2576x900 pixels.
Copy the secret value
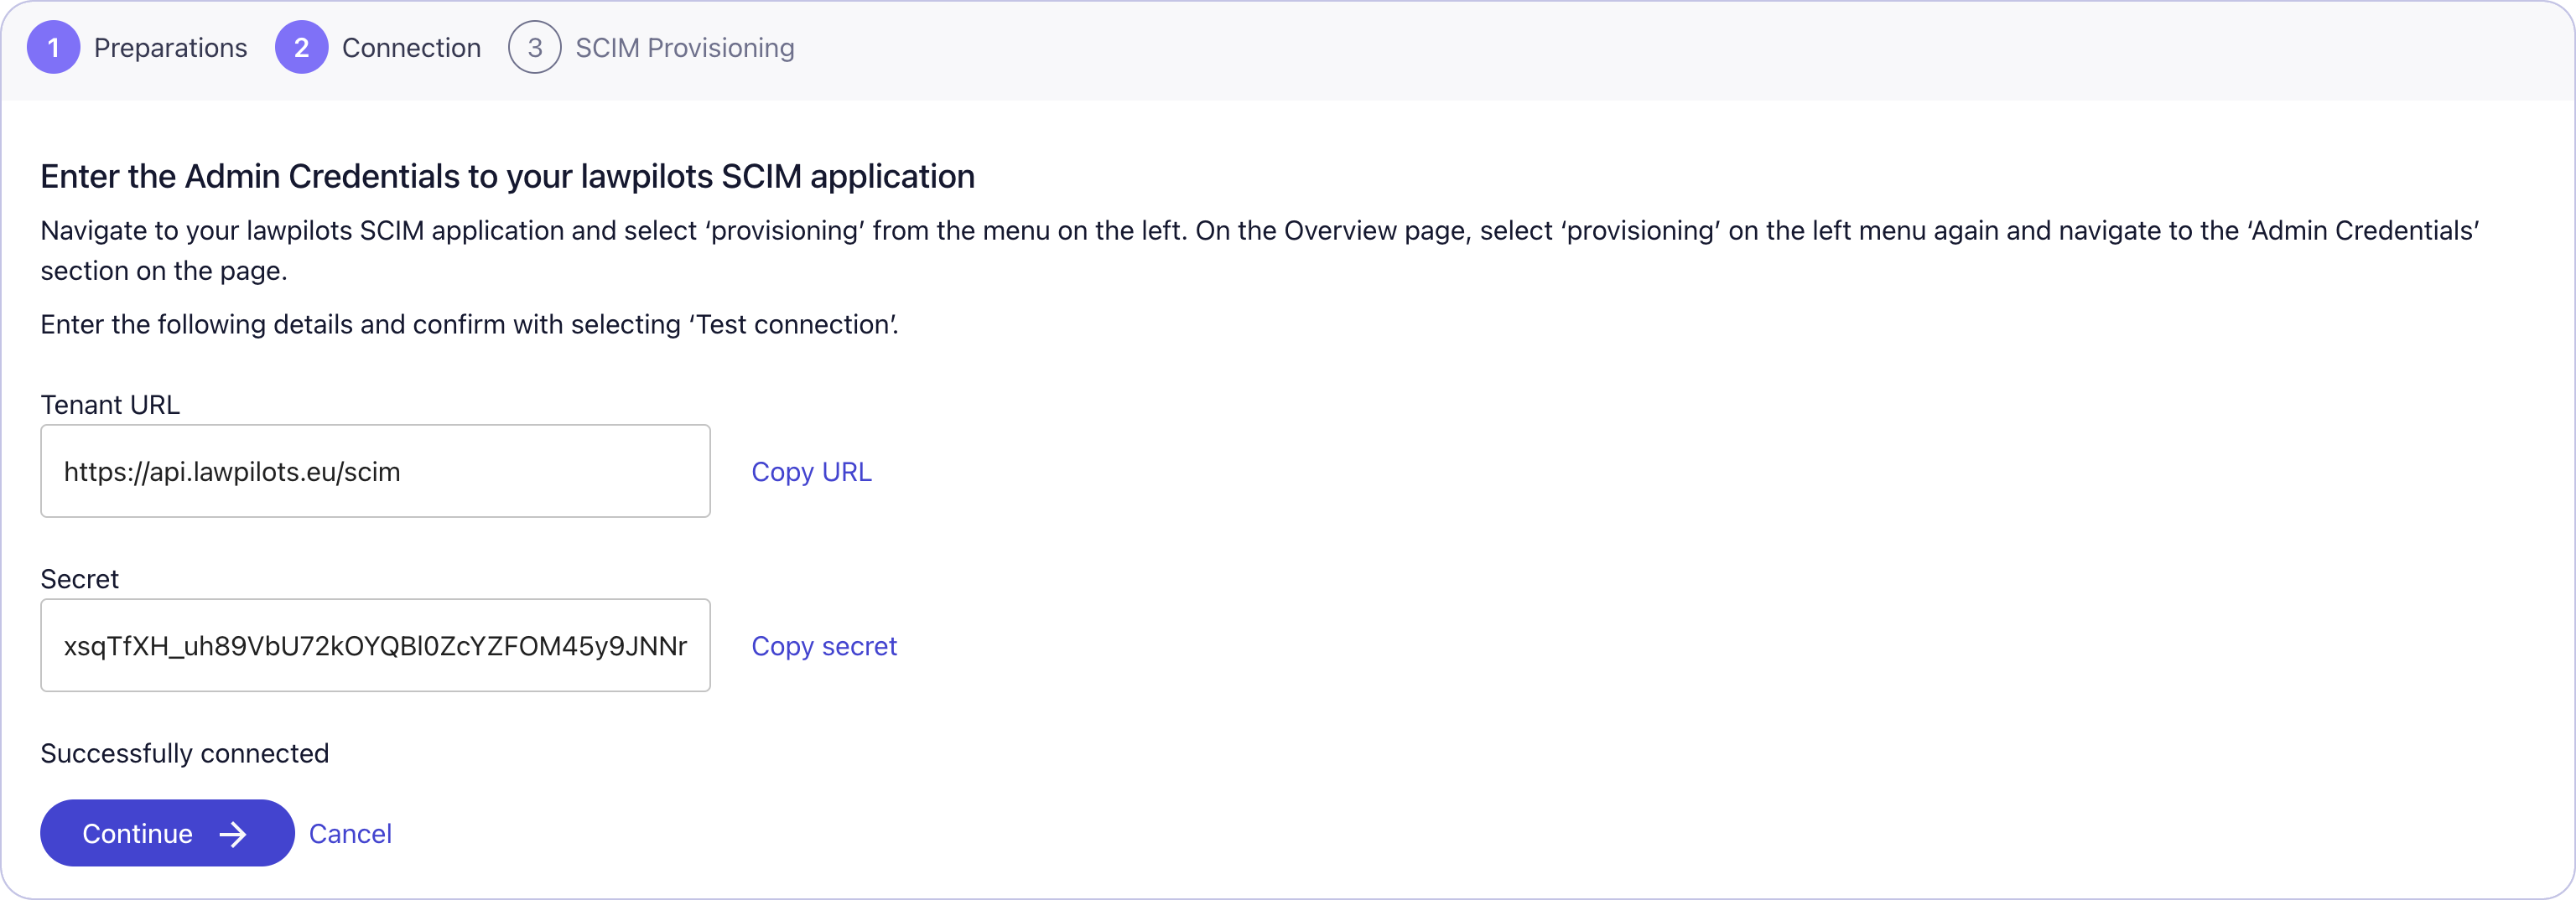824,646
